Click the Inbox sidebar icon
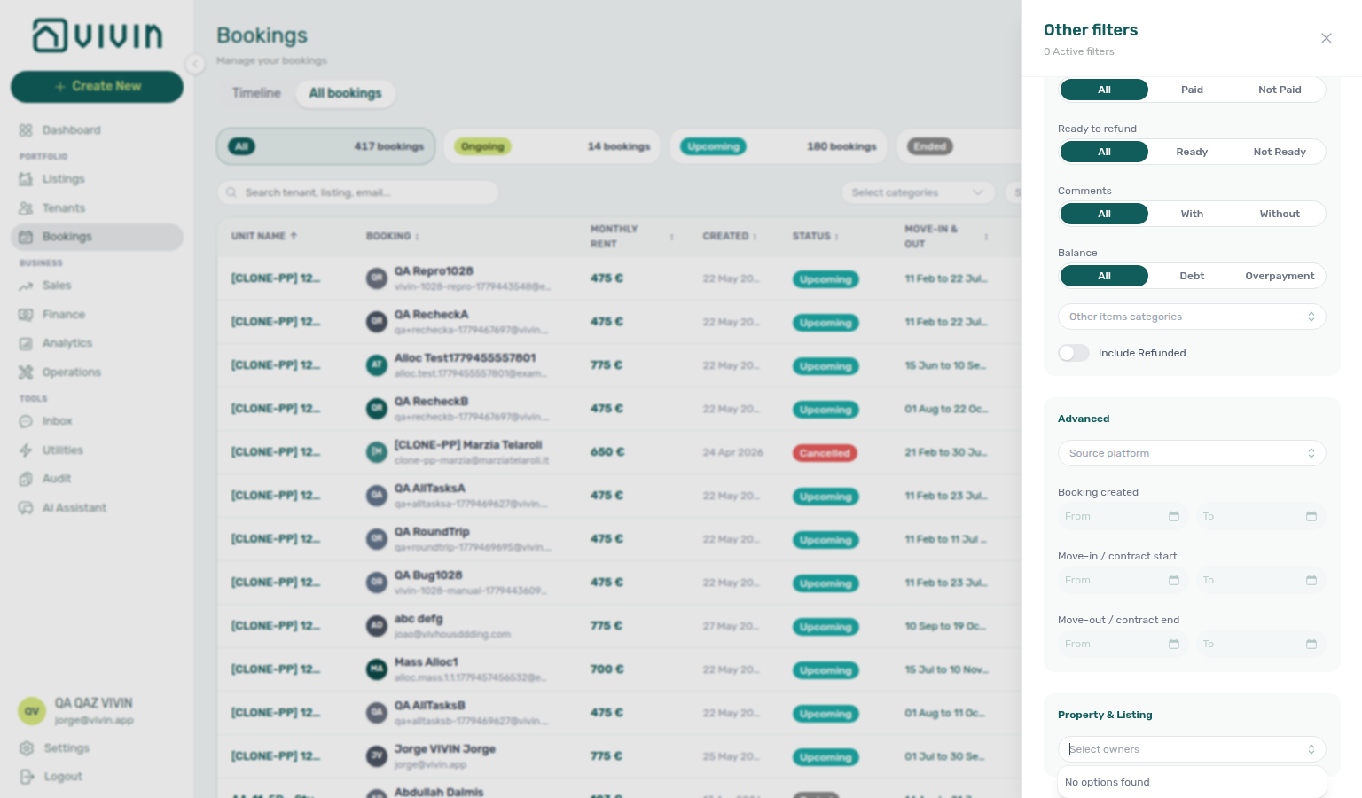The image size is (1362, 798). tap(26, 421)
